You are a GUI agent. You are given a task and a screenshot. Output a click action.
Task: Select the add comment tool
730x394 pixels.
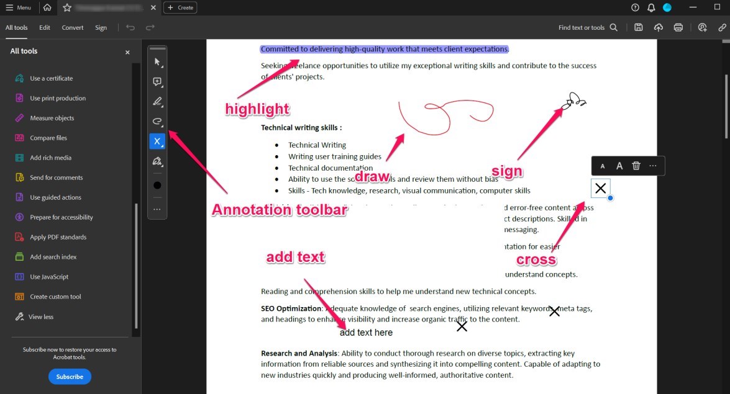pyautogui.click(x=157, y=81)
